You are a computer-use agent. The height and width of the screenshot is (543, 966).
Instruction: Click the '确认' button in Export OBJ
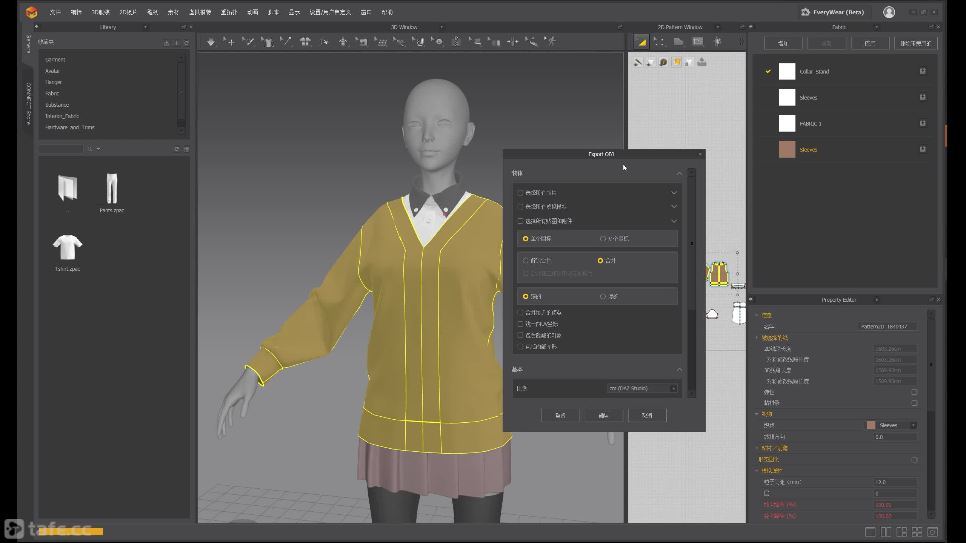604,416
